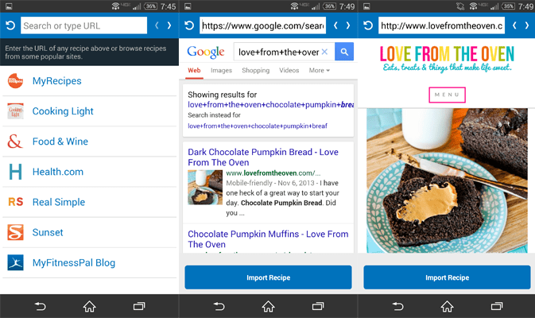The height and width of the screenshot is (318, 535).
Task: Select the Web tab
Action: [x=194, y=70]
